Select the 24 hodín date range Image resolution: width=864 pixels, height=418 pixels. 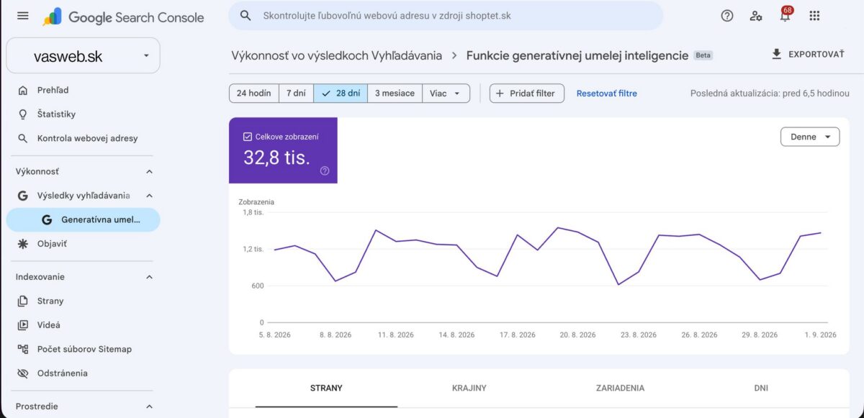(x=253, y=94)
